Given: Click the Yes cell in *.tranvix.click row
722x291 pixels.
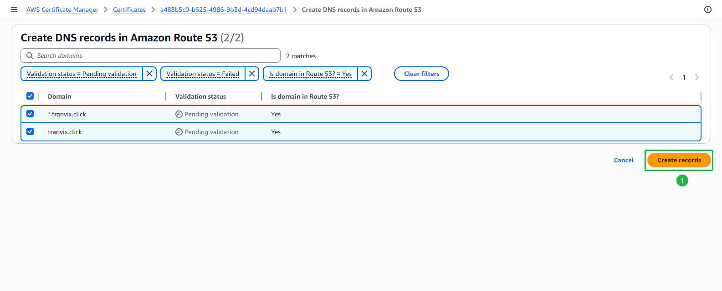Looking at the screenshot, I should 276,114.
